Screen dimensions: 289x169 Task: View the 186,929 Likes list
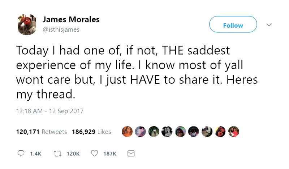coord(91,132)
